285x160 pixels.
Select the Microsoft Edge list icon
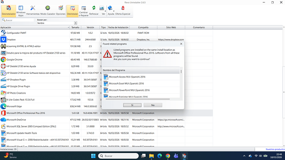pyautogui.click(x=3, y=106)
